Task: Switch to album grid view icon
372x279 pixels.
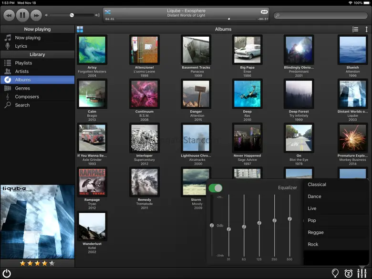Action: tap(80, 29)
